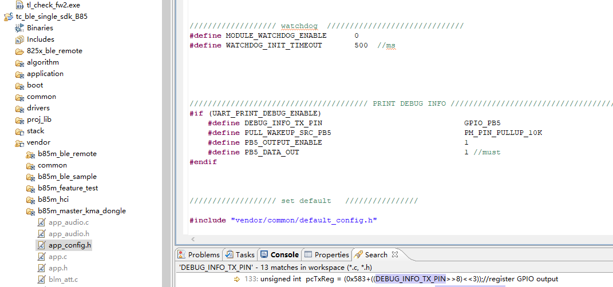613x287 pixels.
Task: Open blm_att.c file
Action: [64, 280]
